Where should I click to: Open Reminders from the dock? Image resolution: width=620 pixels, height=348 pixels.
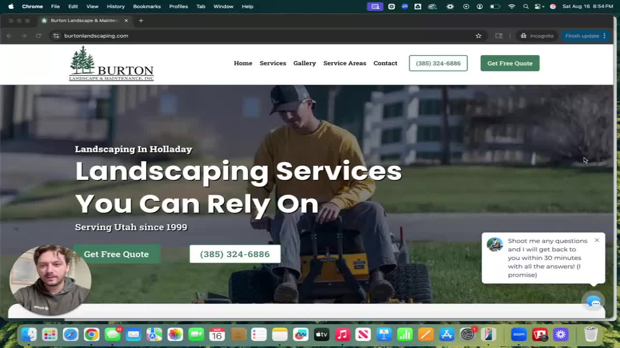pyautogui.click(x=259, y=334)
